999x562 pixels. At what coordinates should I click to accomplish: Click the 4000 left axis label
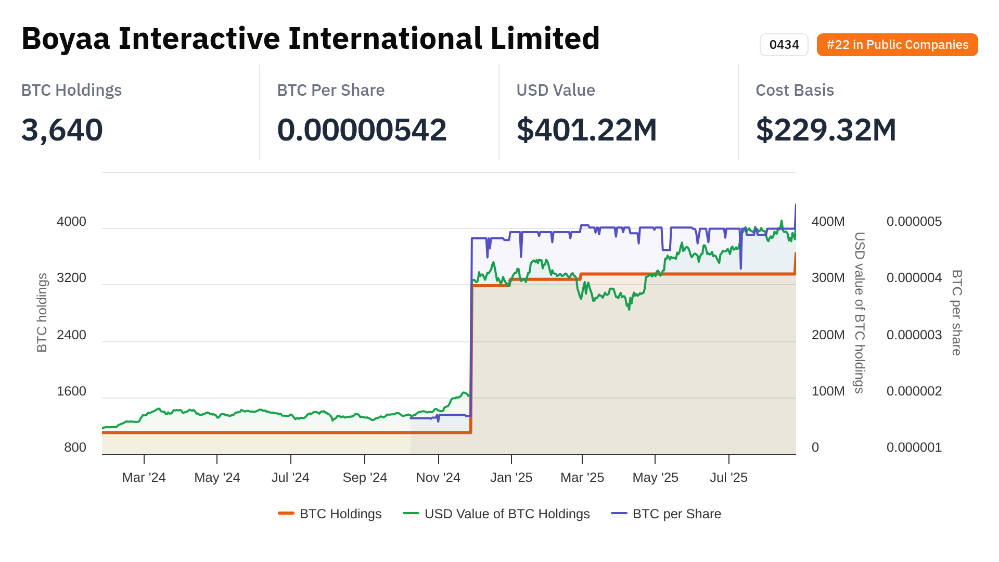(71, 221)
